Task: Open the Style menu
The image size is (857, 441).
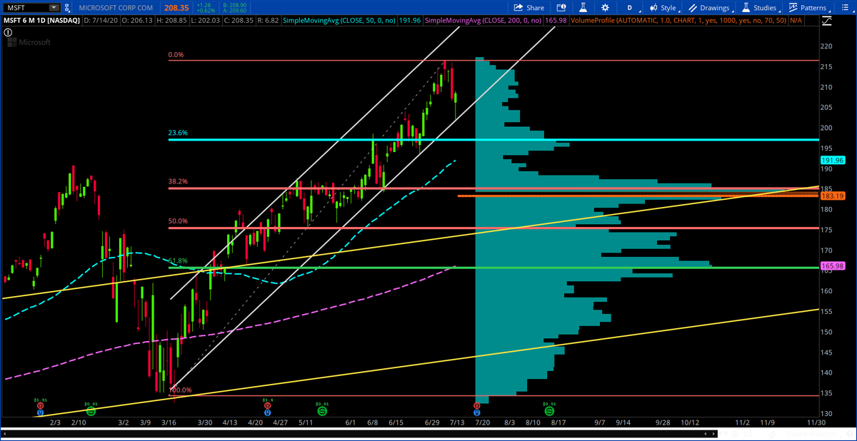Action: (x=665, y=8)
